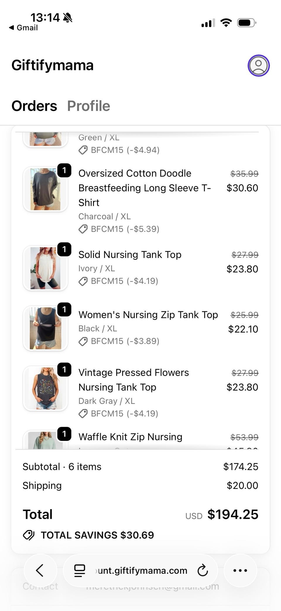Switch to the Profile tab
Viewport: 281px width, 611px height.
[x=89, y=106]
